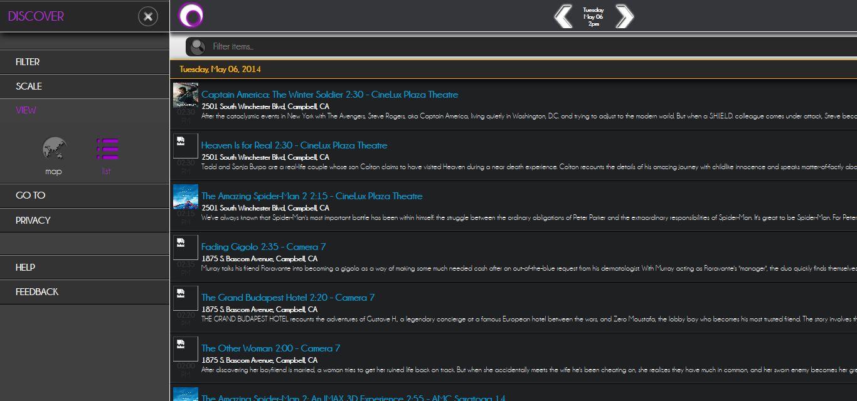Image resolution: width=857 pixels, height=401 pixels.
Task: Click the Tuesday, May 06, 2014 date header
Action: click(x=220, y=69)
